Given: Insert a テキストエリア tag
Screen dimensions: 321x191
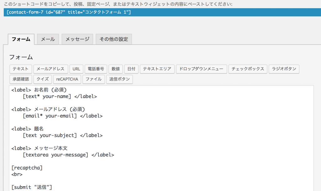Looking at the screenshot, I should (x=157, y=69).
